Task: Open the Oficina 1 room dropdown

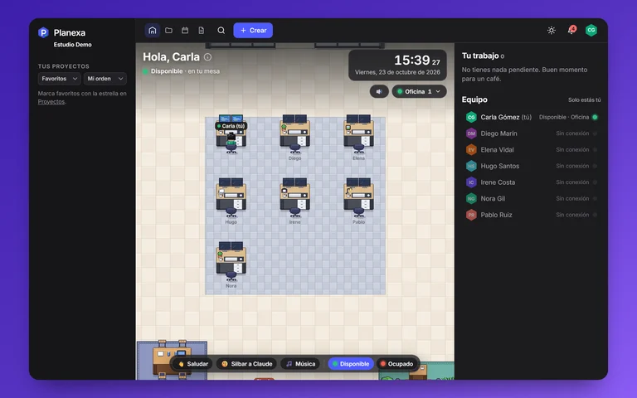Action: click(419, 91)
